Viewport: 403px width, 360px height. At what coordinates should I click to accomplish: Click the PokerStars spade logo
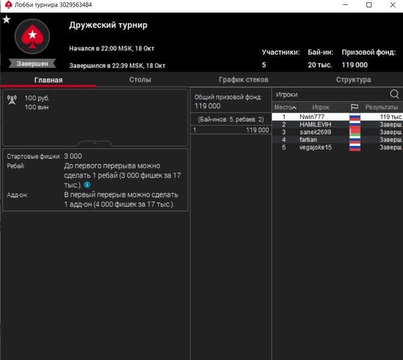(32, 38)
